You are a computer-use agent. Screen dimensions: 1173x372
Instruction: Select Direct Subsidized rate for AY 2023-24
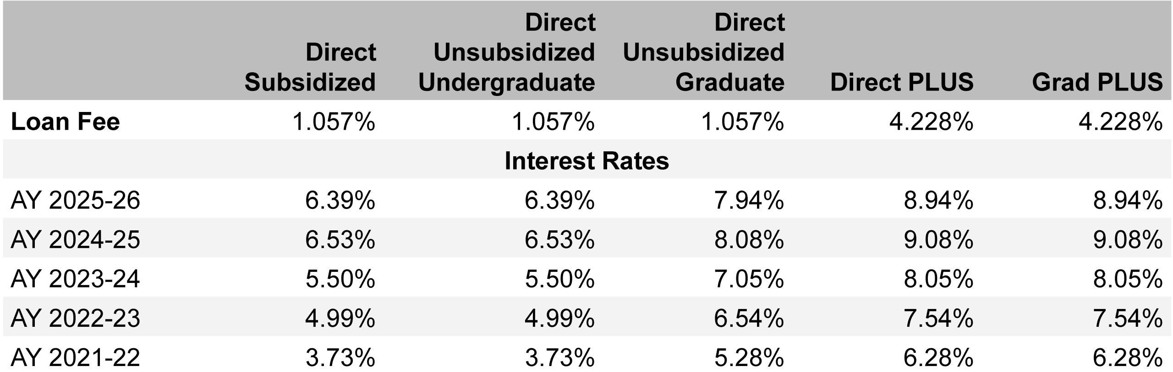point(340,279)
